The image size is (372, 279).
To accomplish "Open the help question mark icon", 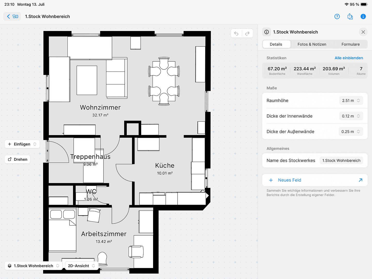I will (x=337, y=17).
